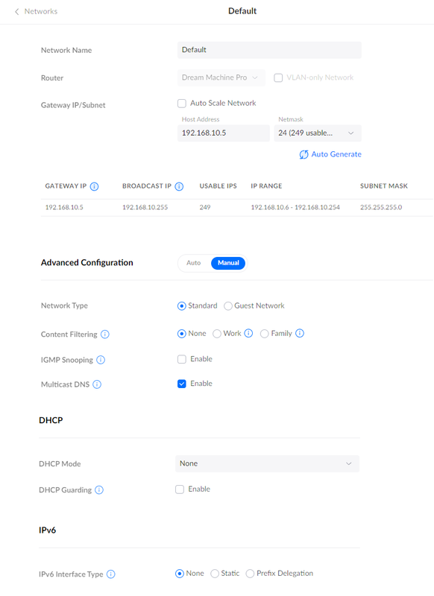434x596 pixels.
Task: Open IGMP Snooping info icon
Action: [x=101, y=360]
